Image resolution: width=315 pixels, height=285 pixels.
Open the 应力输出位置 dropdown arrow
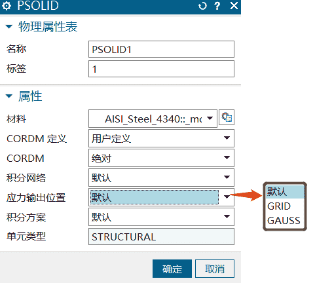(x=227, y=197)
